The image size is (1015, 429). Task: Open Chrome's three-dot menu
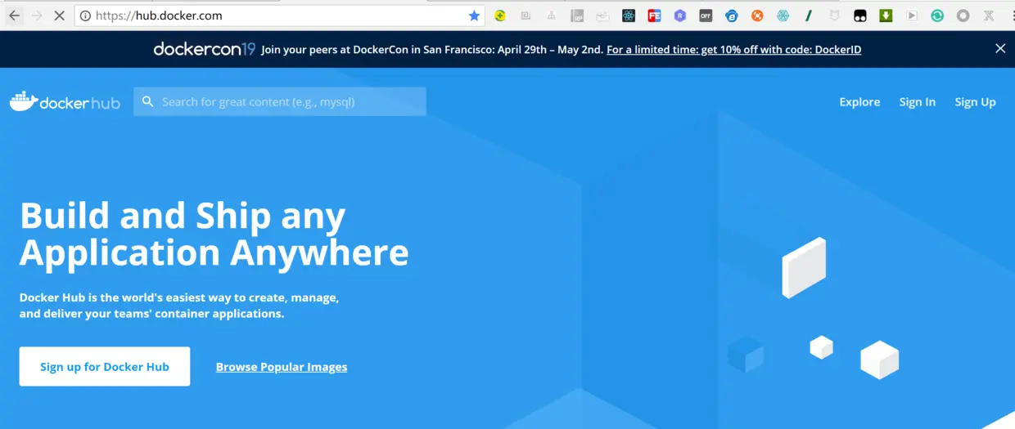pos(1013,16)
